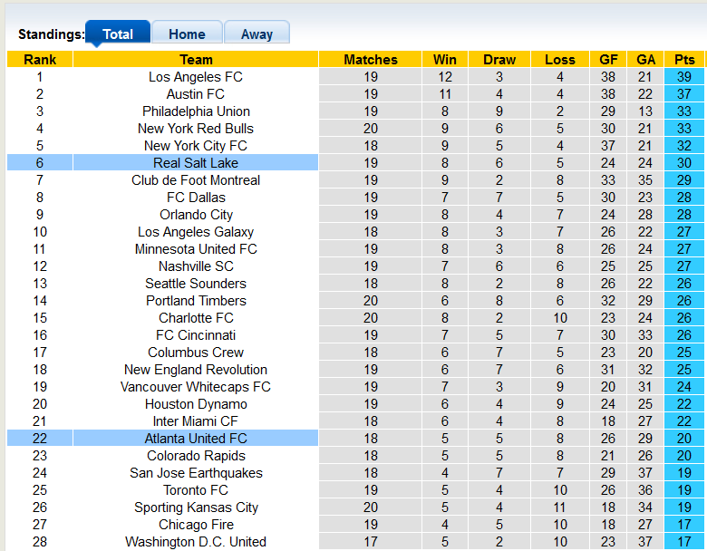Select Inter Miami CF in the table
This screenshot has height=551, width=707.
(196, 421)
